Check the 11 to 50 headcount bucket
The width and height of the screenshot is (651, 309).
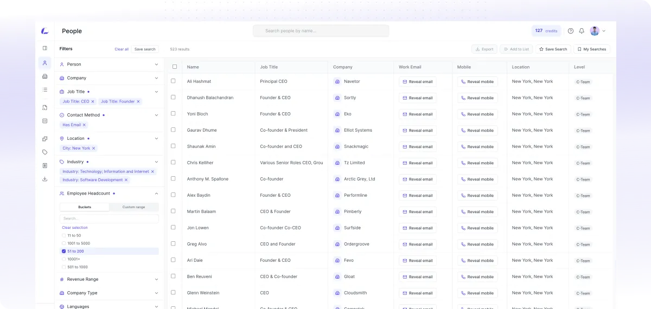64,235
